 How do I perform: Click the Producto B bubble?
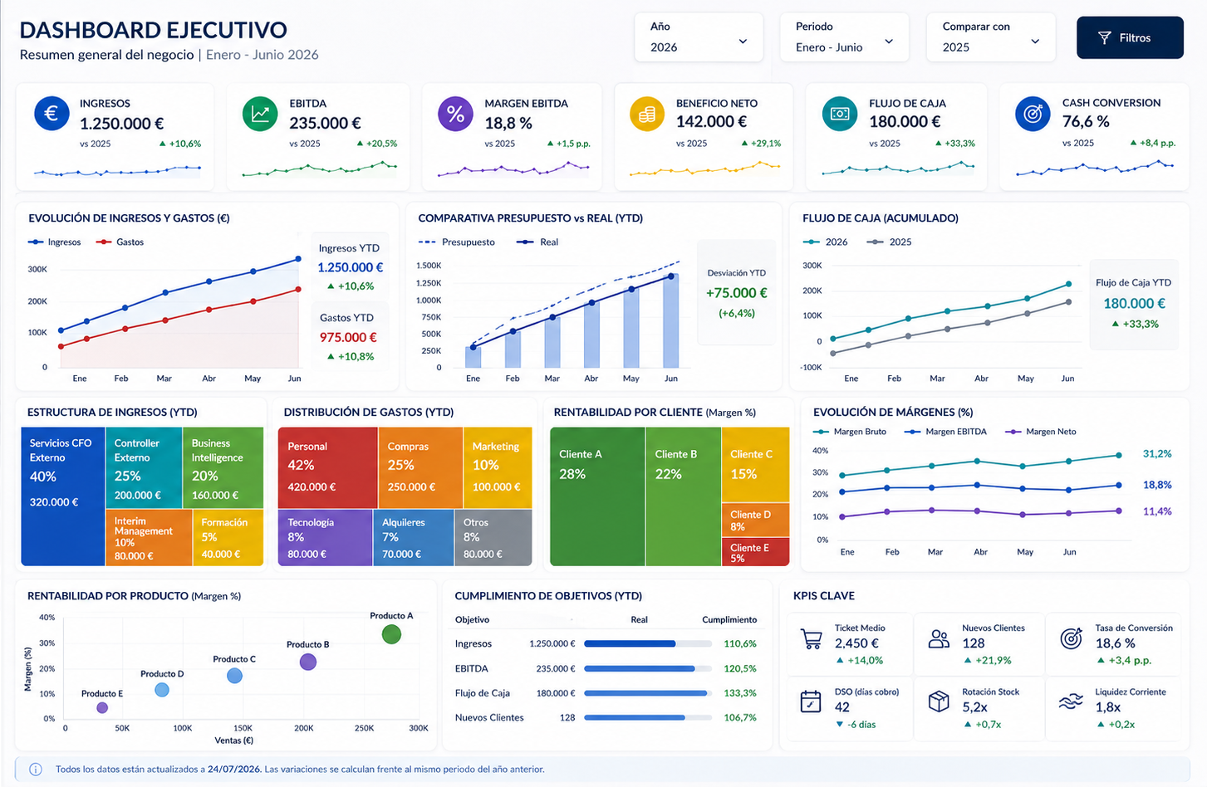click(x=307, y=662)
